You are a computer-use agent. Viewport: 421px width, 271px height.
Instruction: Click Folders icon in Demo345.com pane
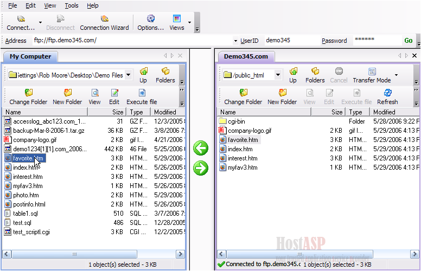click(315, 75)
